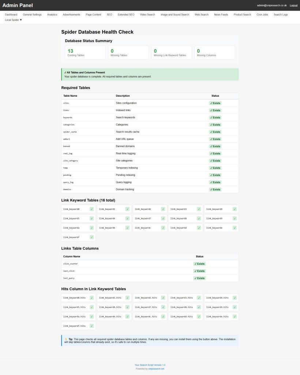Click the Missing Columns summary card
The width and height of the screenshot is (300, 375).
pyautogui.click(x=214, y=52)
